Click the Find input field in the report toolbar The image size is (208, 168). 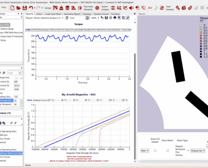[80, 18]
